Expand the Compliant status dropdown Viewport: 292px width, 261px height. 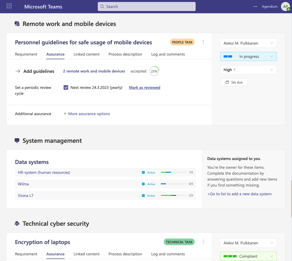(248, 256)
